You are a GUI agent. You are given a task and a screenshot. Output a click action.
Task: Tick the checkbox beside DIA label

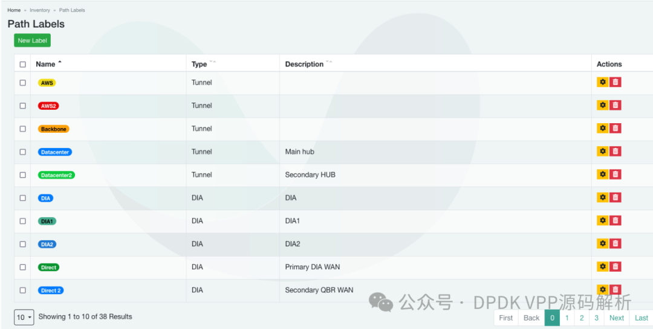pos(23,198)
